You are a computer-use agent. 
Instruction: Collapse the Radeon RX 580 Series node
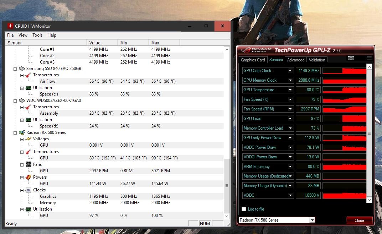[x=15, y=133]
